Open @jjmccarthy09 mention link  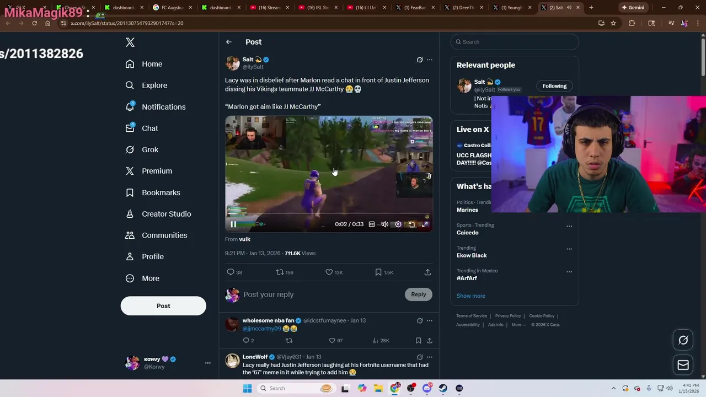261,329
